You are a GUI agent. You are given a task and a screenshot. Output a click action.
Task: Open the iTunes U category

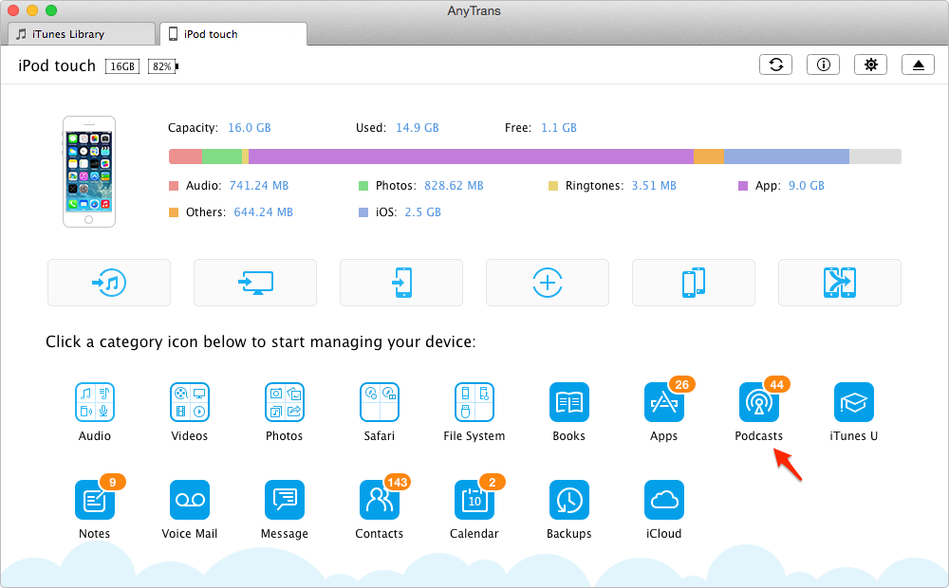[853, 402]
